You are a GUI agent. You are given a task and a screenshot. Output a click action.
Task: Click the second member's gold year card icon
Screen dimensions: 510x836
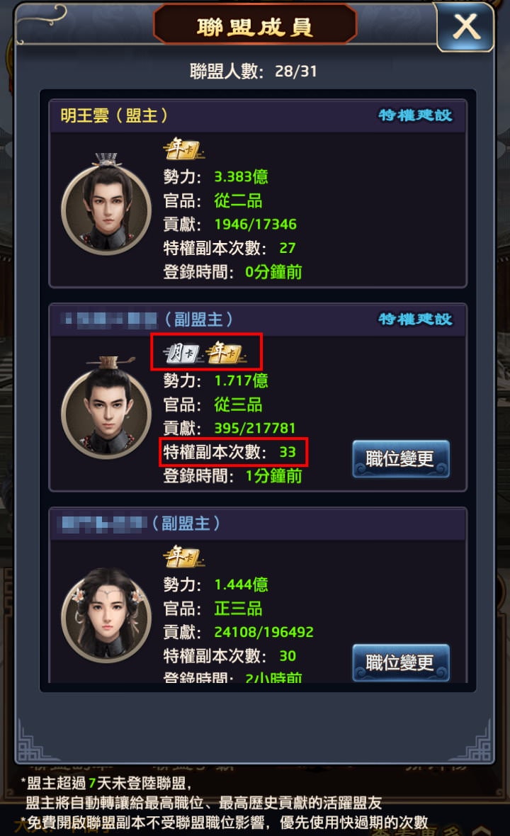(226, 353)
